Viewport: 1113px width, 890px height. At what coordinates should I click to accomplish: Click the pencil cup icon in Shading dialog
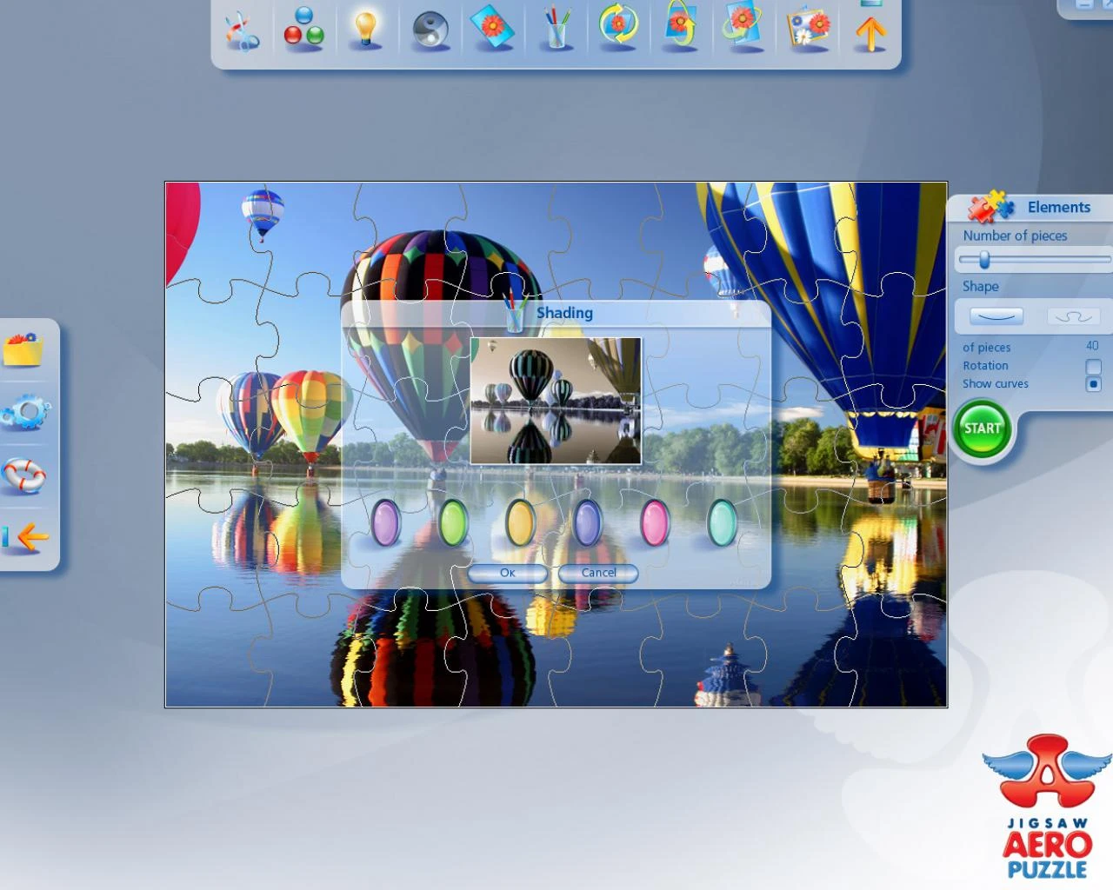514,313
